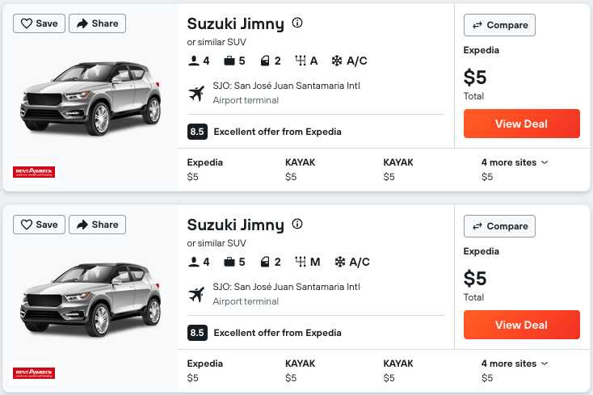Image resolution: width=593 pixels, height=395 pixels.
Task: Share the manual Suzuki Jimny listing
Action: click(x=97, y=225)
